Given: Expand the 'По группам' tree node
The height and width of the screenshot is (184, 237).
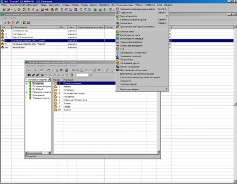Looking at the screenshot, I should (26, 84).
